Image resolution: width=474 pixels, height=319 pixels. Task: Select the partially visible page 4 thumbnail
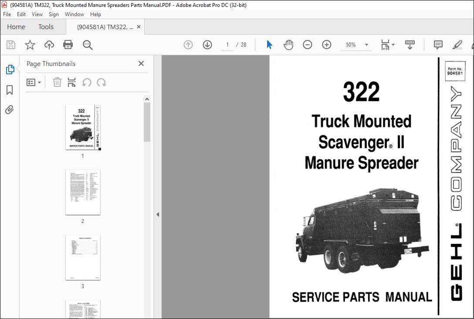83,309
